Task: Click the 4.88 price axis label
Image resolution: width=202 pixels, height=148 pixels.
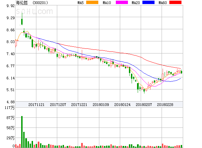Action: click(10, 102)
